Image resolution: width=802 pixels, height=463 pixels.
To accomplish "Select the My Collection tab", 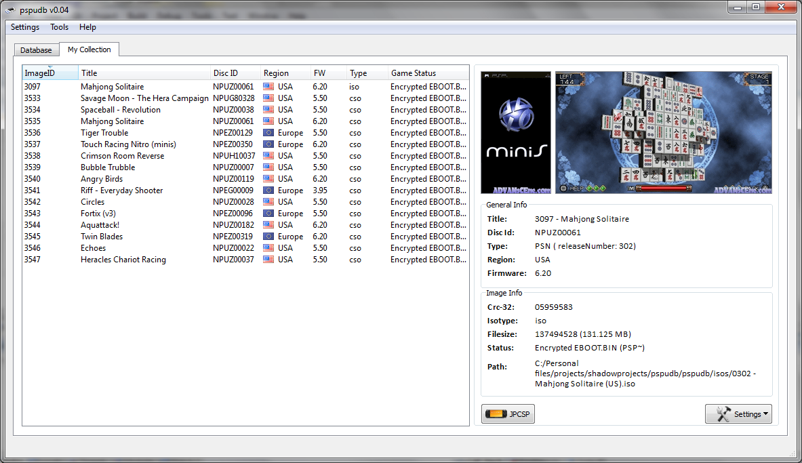I will [89, 49].
